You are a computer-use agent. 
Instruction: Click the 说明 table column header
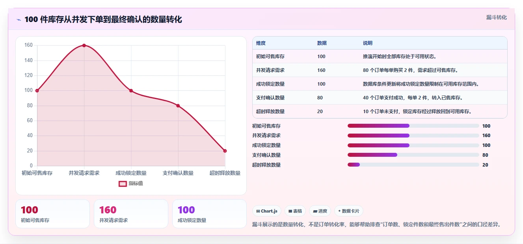[368, 43]
